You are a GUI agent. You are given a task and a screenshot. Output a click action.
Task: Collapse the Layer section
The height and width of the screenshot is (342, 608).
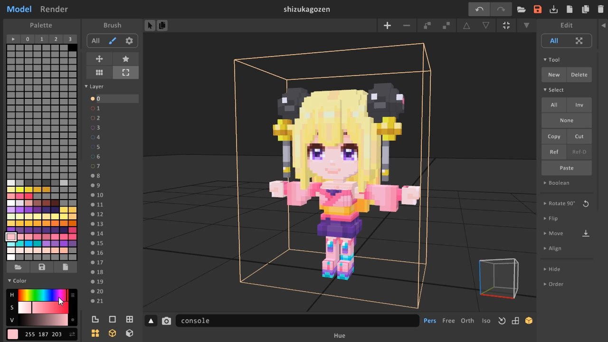[x=94, y=86]
